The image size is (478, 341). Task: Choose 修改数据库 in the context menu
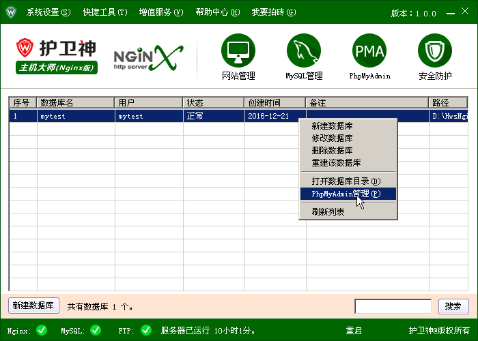point(348,138)
